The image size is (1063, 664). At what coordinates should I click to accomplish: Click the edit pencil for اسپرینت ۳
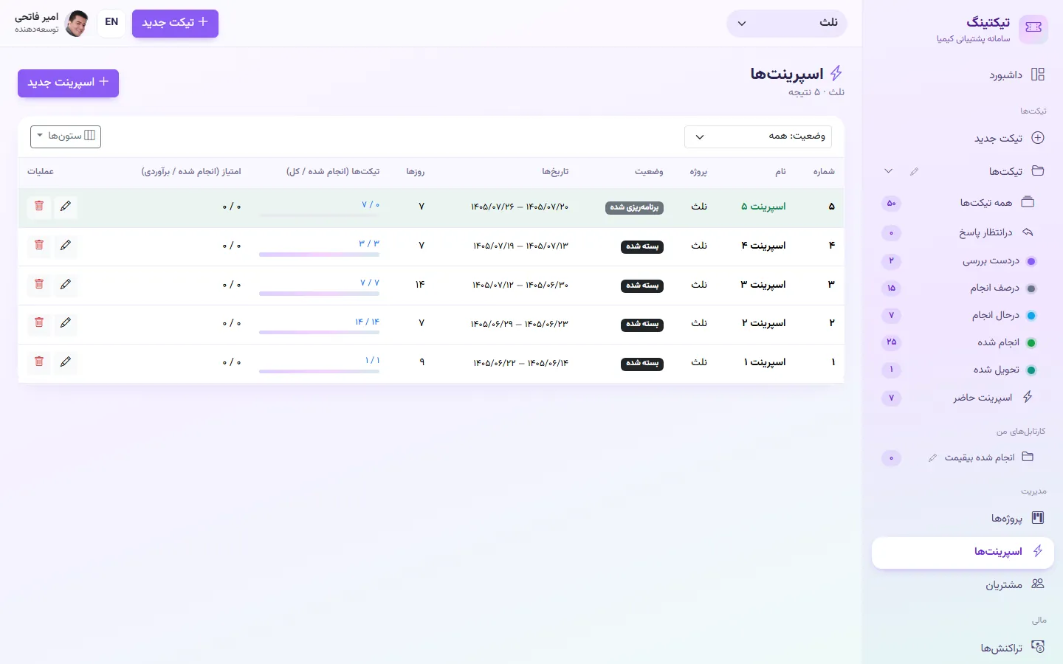[66, 284]
